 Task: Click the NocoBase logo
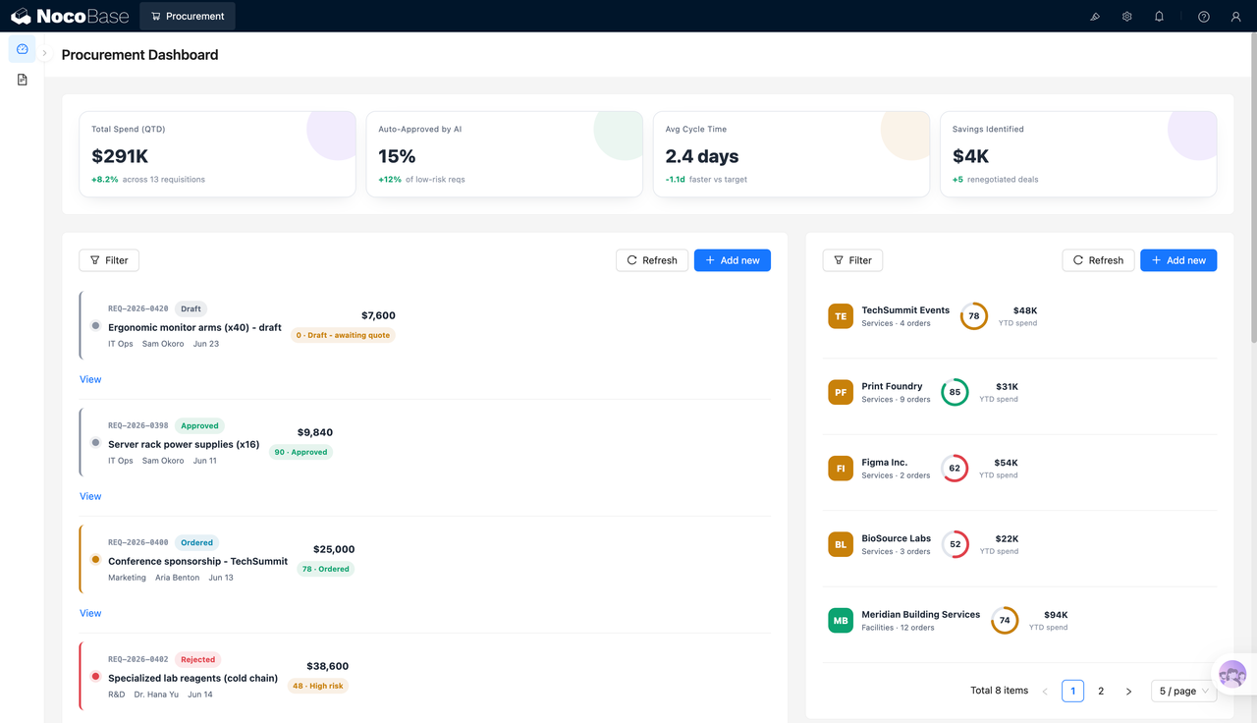pyautogui.click(x=70, y=16)
